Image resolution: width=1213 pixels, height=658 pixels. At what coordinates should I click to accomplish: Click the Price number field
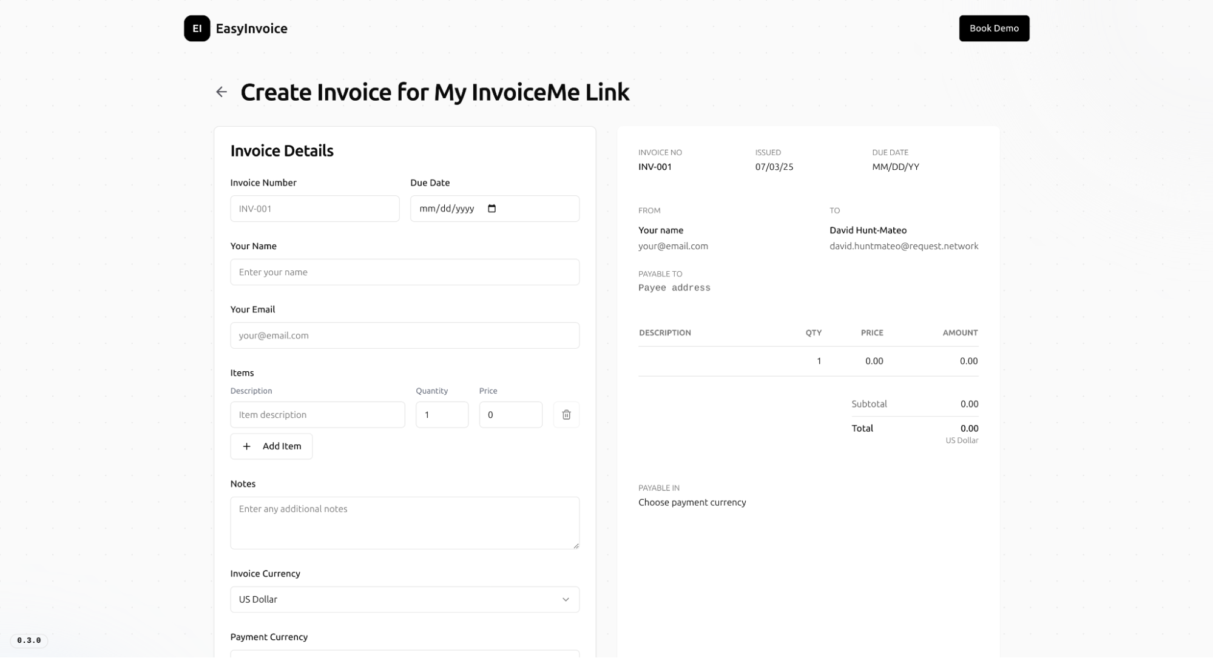(510, 415)
